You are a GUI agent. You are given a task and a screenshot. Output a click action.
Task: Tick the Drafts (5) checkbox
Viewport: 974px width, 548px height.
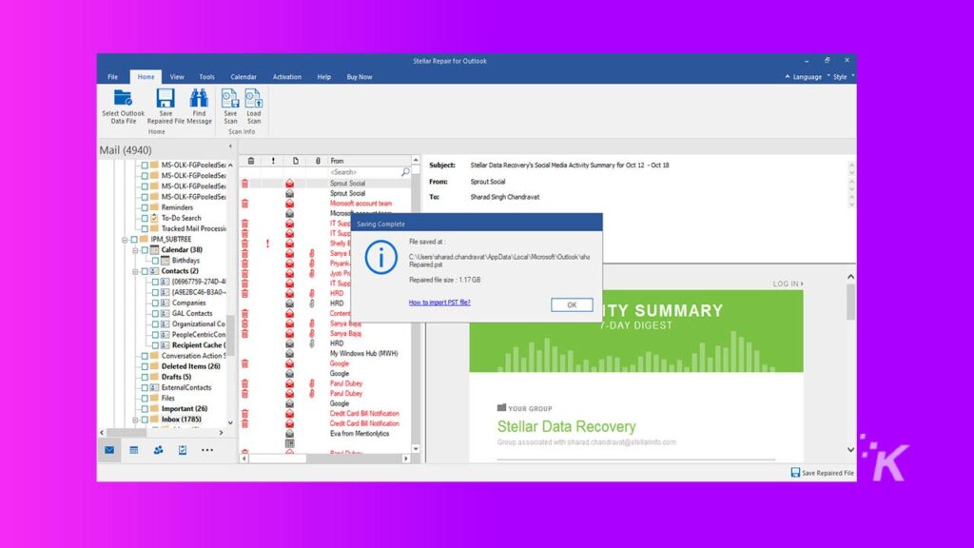coord(145,377)
